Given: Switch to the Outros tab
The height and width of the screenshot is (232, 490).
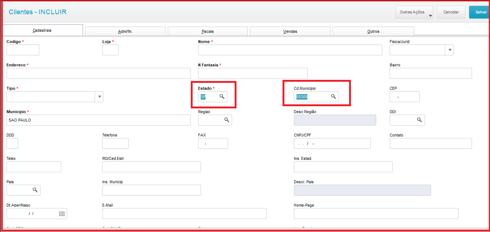Looking at the screenshot, I should [373, 31].
